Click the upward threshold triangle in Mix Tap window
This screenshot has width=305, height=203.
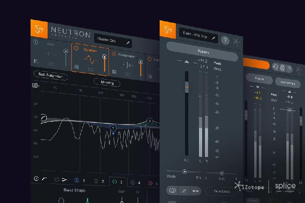tap(187, 62)
